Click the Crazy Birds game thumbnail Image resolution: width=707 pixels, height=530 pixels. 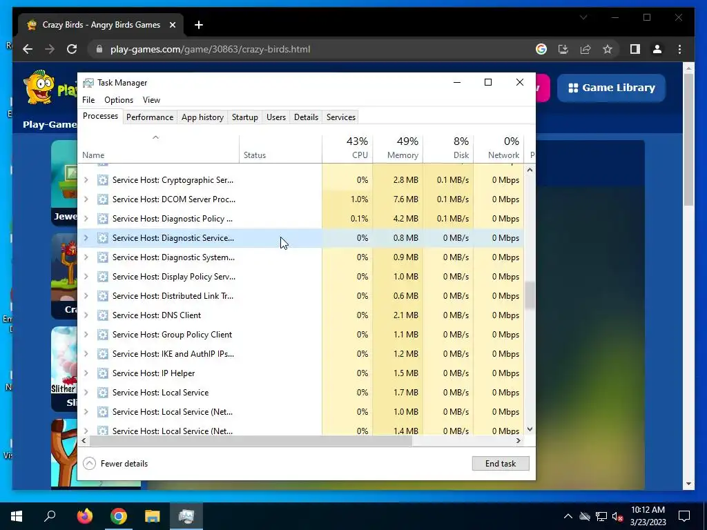tap(64, 276)
